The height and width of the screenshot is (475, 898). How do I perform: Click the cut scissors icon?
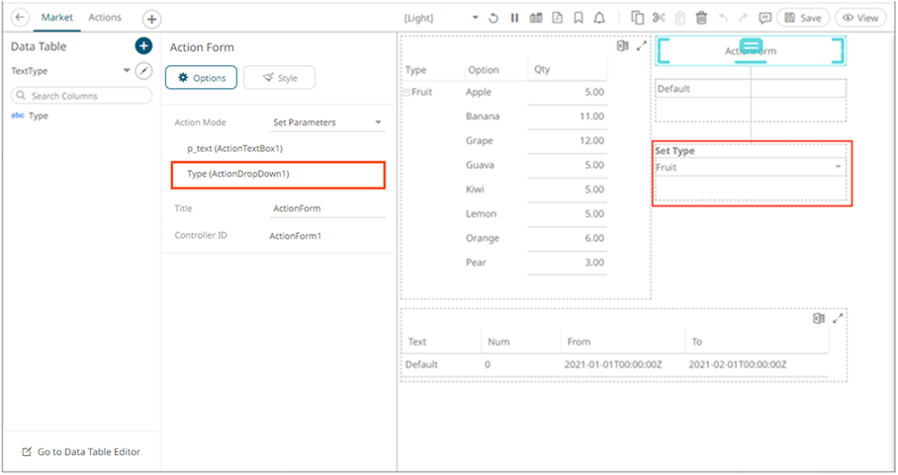(659, 18)
